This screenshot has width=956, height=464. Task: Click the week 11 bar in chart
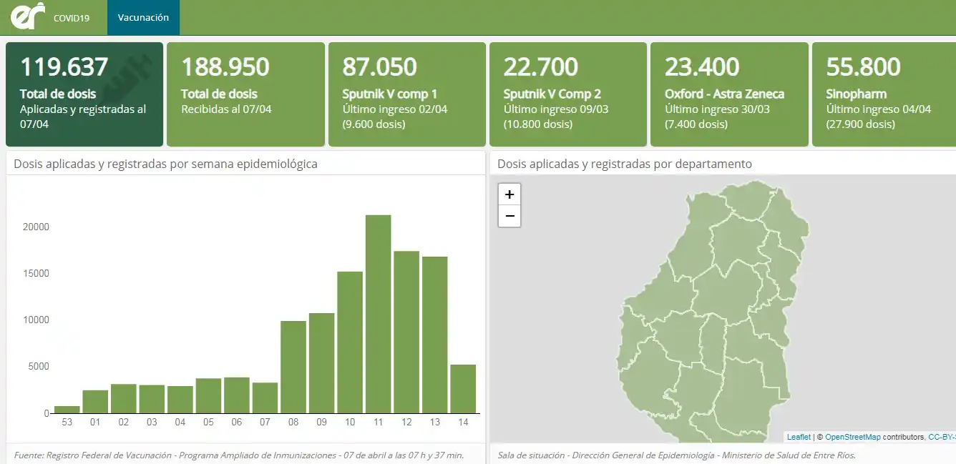(x=379, y=315)
